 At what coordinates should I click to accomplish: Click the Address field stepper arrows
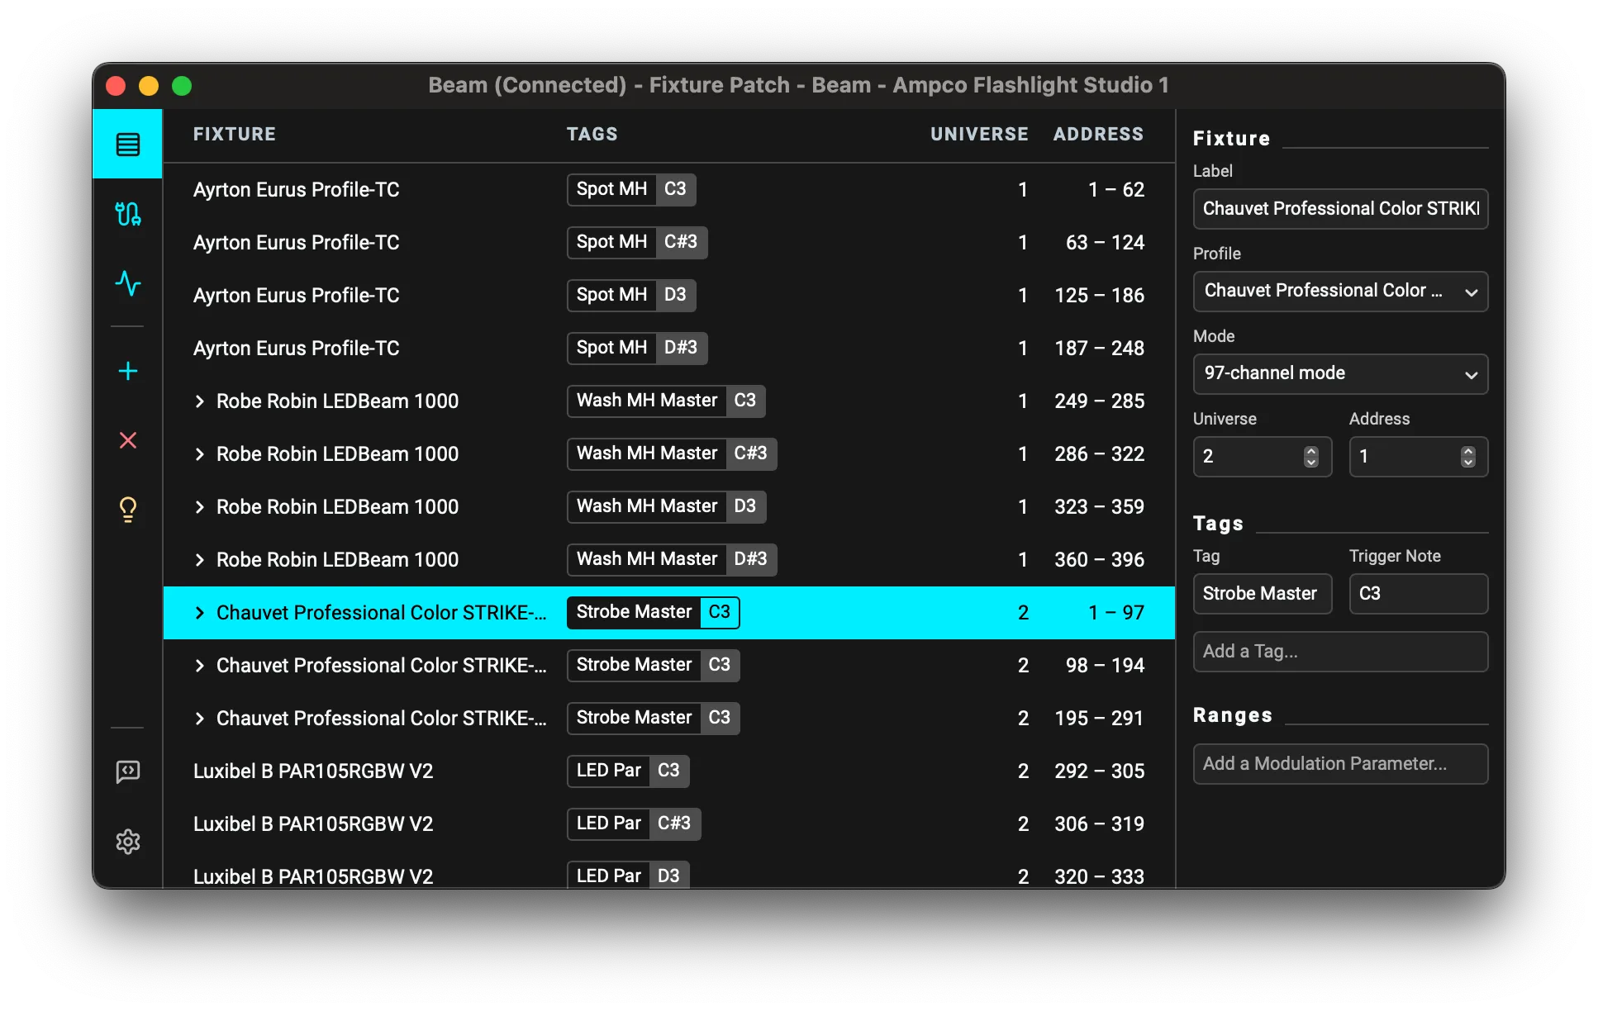click(1467, 457)
